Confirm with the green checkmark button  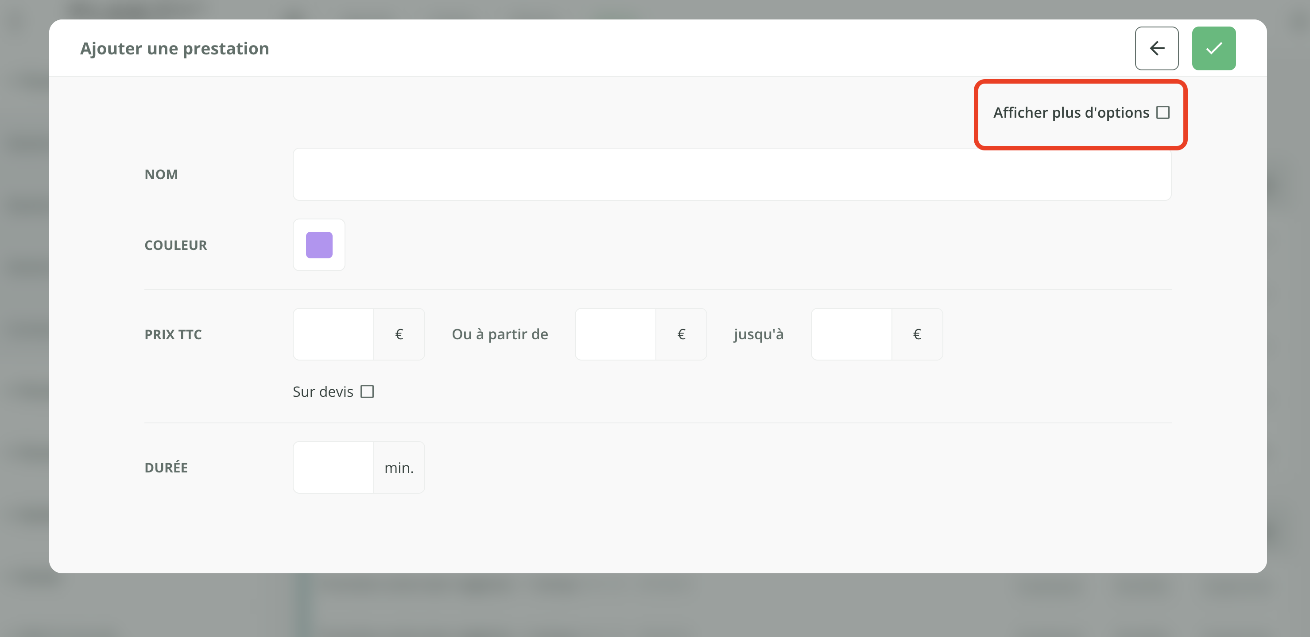1213,48
